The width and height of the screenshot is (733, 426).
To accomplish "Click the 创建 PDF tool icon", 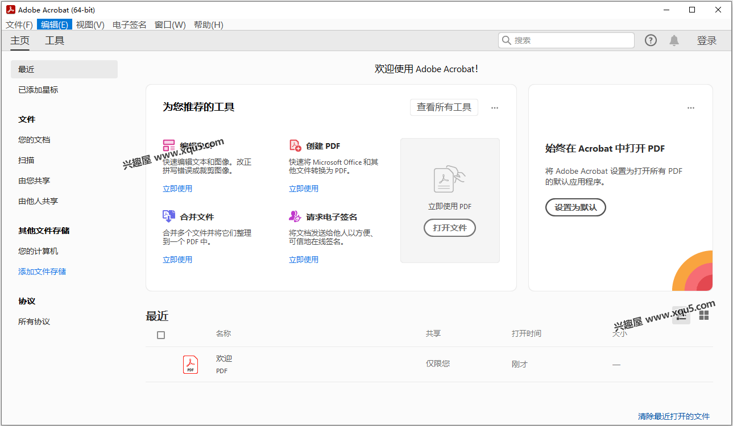I will pyautogui.click(x=295, y=145).
